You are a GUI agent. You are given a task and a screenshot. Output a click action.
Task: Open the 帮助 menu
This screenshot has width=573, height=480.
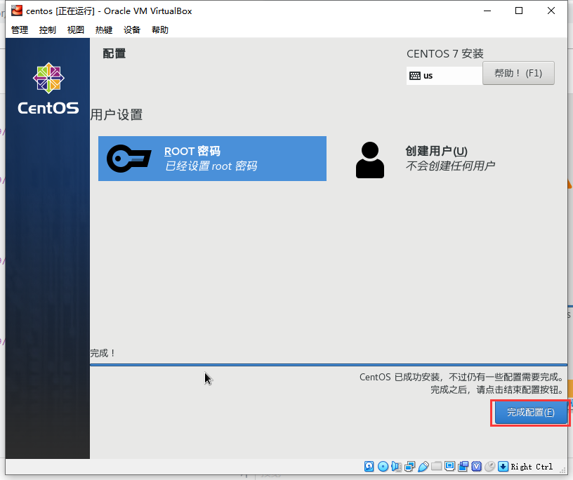coord(160,29)
